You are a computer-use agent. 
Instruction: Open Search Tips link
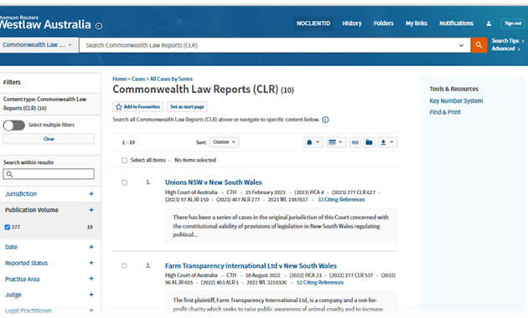(x=508, y=41)
